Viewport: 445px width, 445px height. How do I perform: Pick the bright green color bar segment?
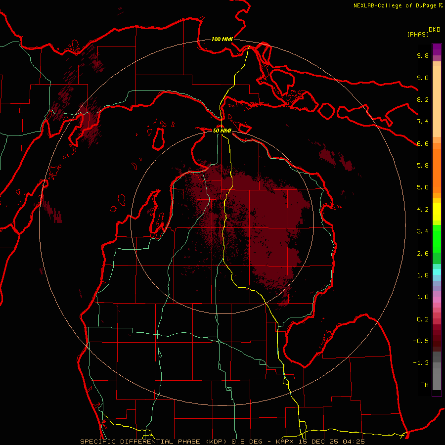pyautogui.click(x=437, y=238)
